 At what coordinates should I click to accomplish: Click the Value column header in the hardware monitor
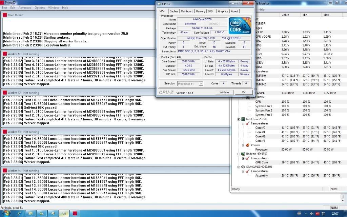point(290,15)
